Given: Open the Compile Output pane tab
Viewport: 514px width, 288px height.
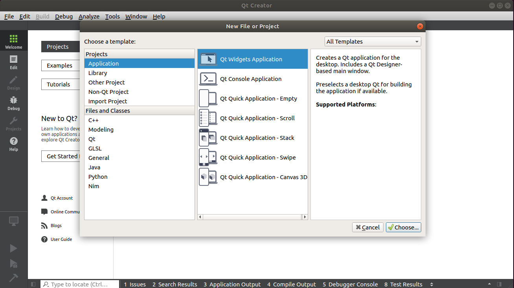Looking at the screenshot, I should 292,284.
